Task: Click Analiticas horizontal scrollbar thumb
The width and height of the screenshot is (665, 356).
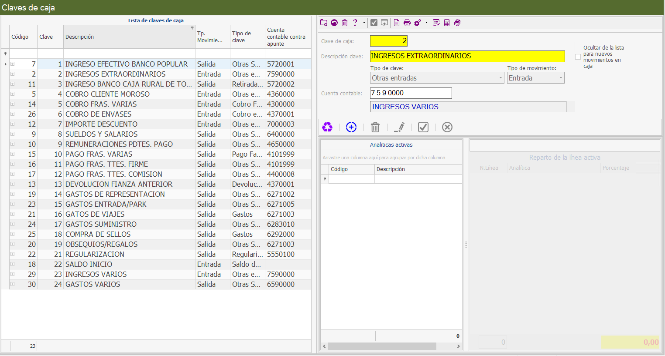Action: (382, 346)
